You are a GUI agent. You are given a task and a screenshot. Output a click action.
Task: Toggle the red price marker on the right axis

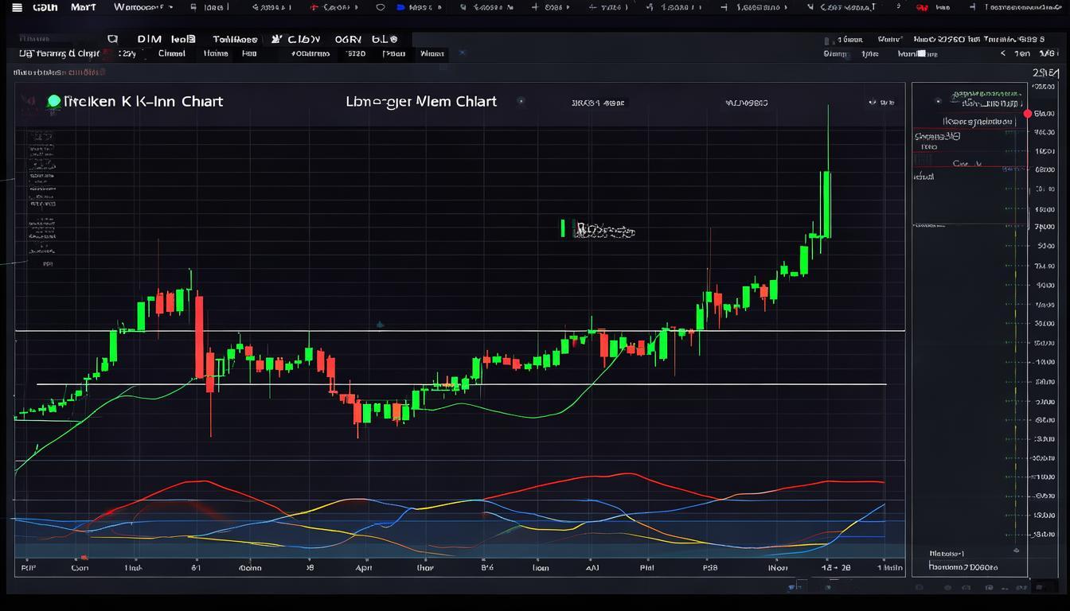tap(1027, 113)
